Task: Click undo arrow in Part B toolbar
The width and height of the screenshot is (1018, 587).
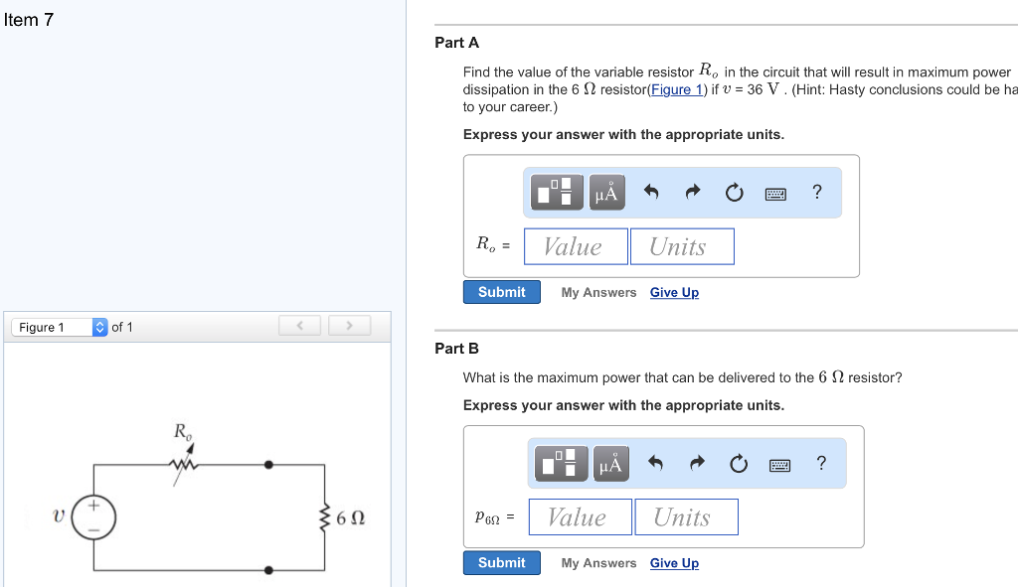Action: (x=655, y=463)
